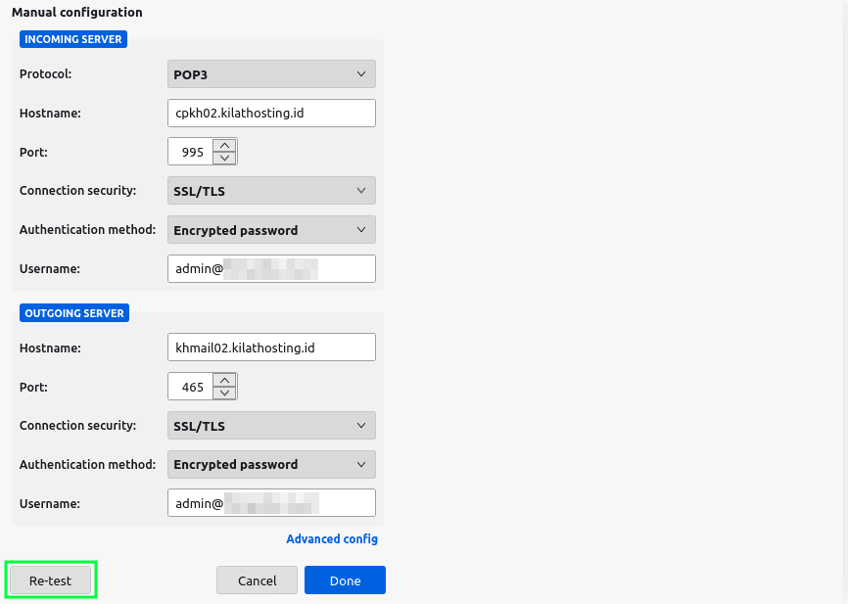848x604 pixels.
Task: Click the INCOMING SERVER header label
Action: click(73, 39)
